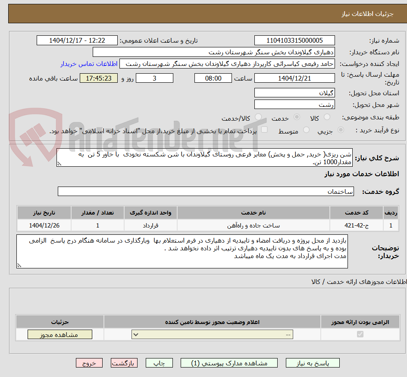Select the خدمت radio button

[297, 117]
